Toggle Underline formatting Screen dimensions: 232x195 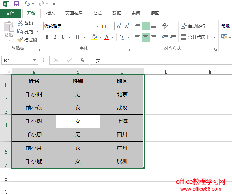tap(63, 37)
